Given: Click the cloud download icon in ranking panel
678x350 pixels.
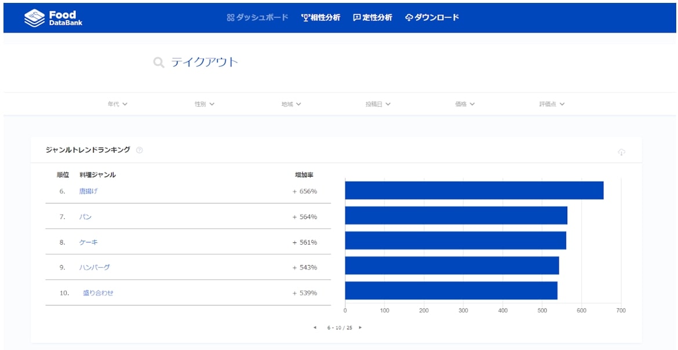Looking at the screenshot, I should pyautogui.click(x=622, y=152).
